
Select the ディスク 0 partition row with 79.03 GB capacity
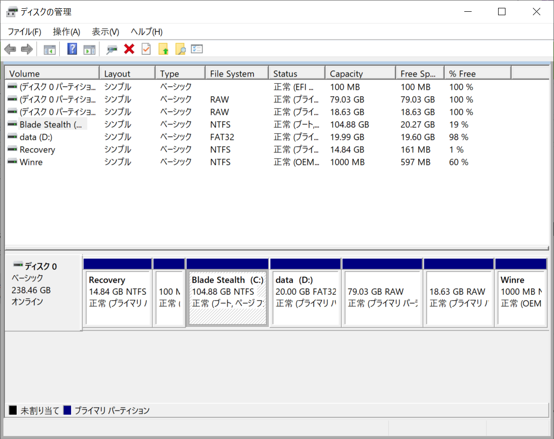click(x=277, y=99)
